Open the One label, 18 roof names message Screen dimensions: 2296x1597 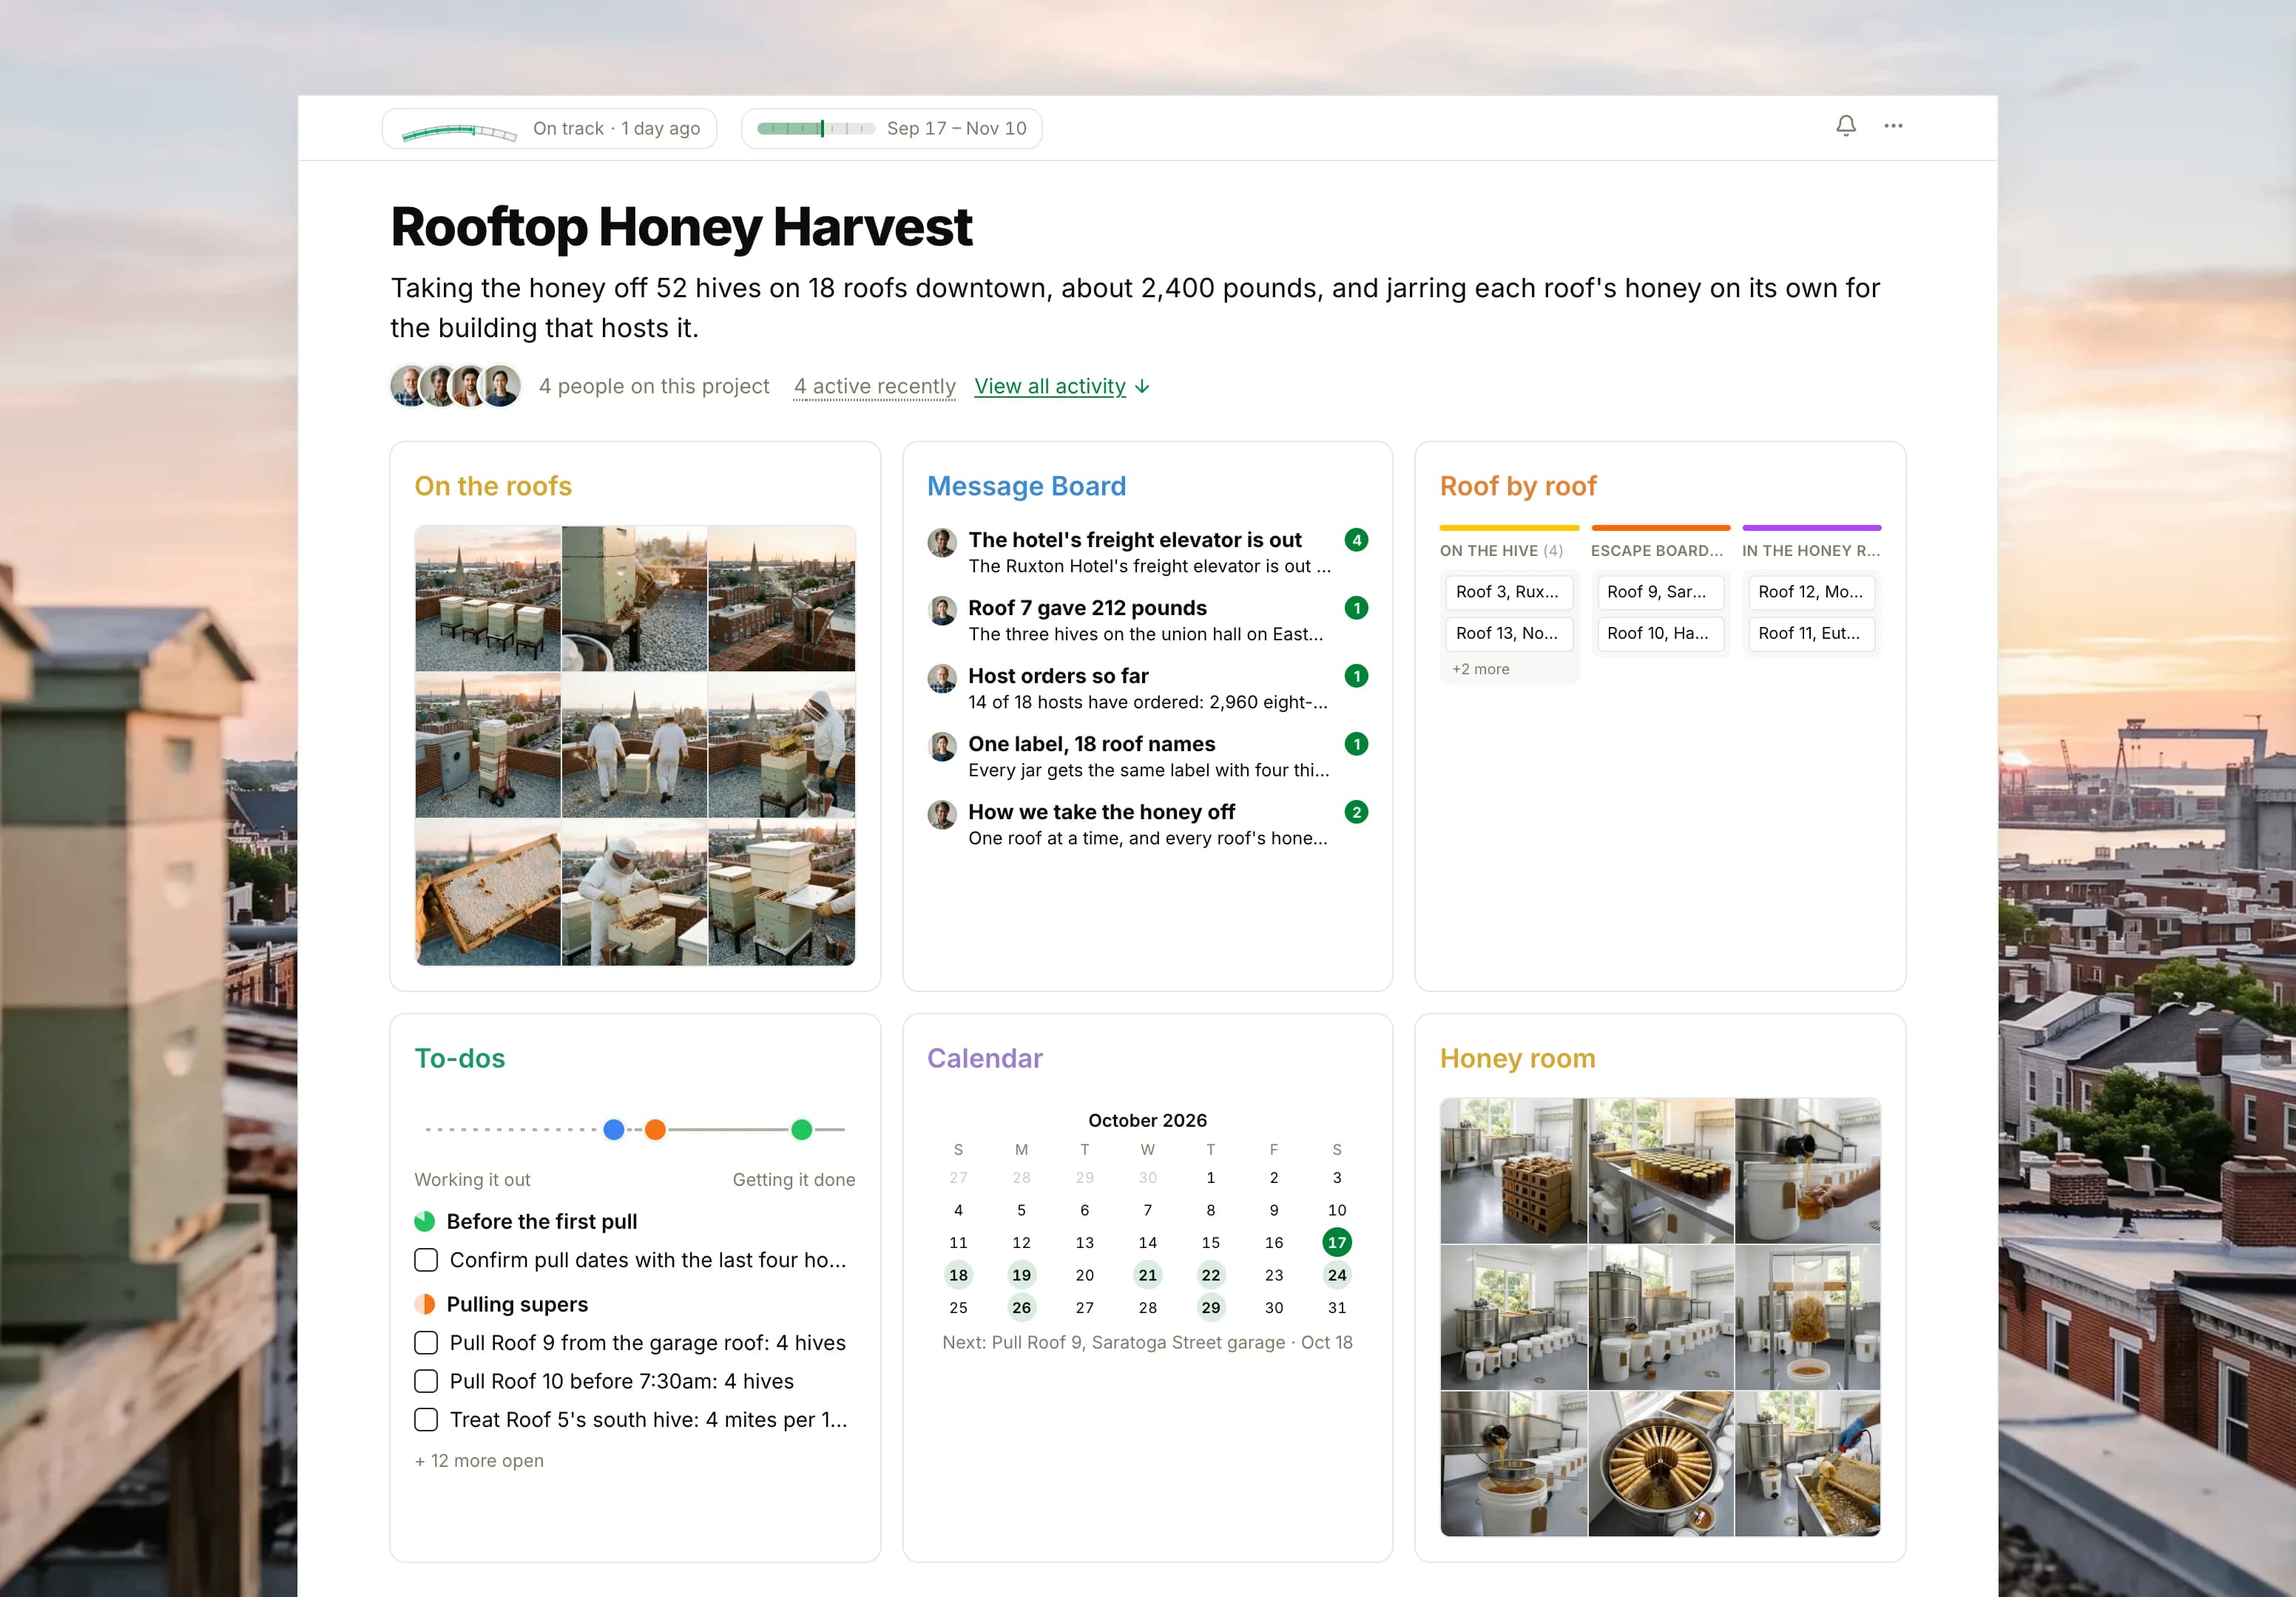[x=1147, y=756]
